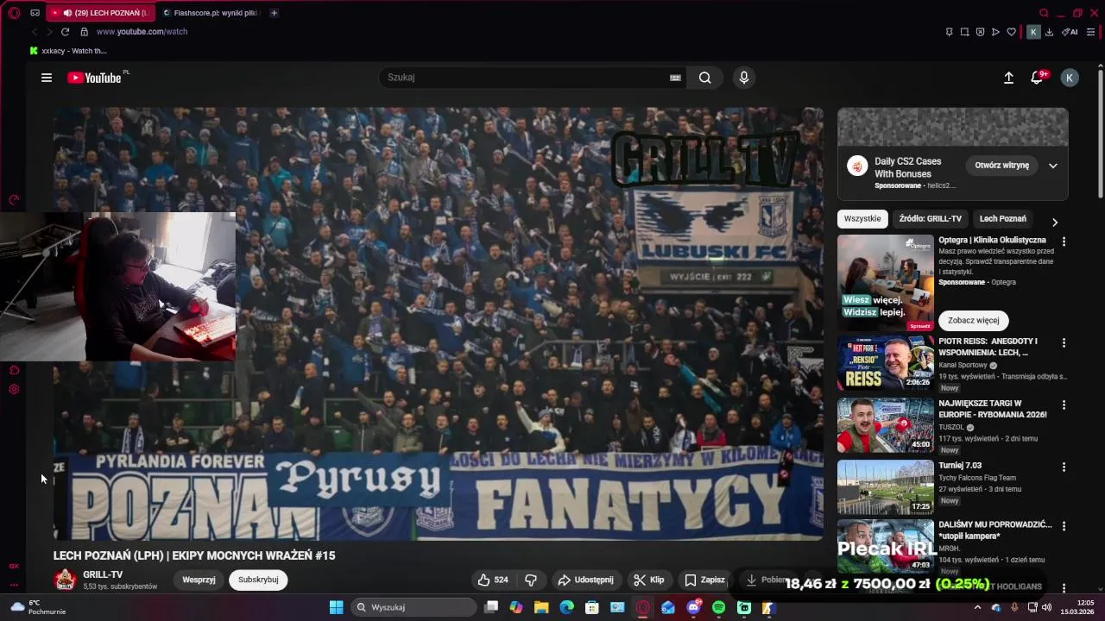The image size is (1105, 621).
Task: Switch to the Flashscore.pl tab
Action: (x=210, y=13)
